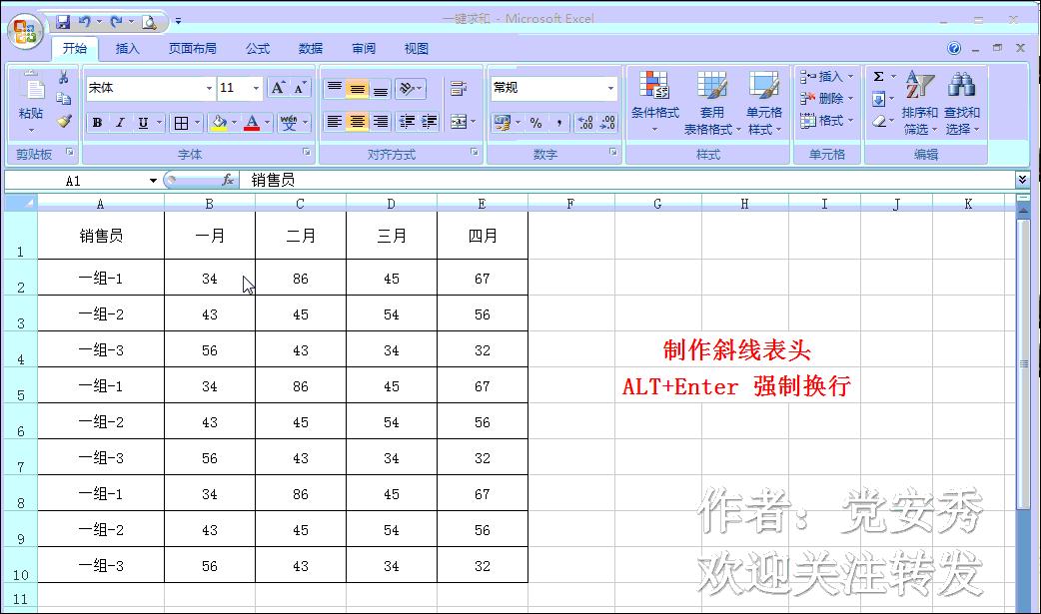Open the 常规 number format dropdown

click(x=612, y=88)
